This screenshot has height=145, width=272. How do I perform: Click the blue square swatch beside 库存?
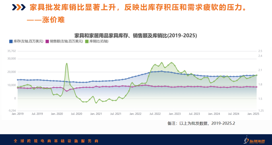click(11, 41)
